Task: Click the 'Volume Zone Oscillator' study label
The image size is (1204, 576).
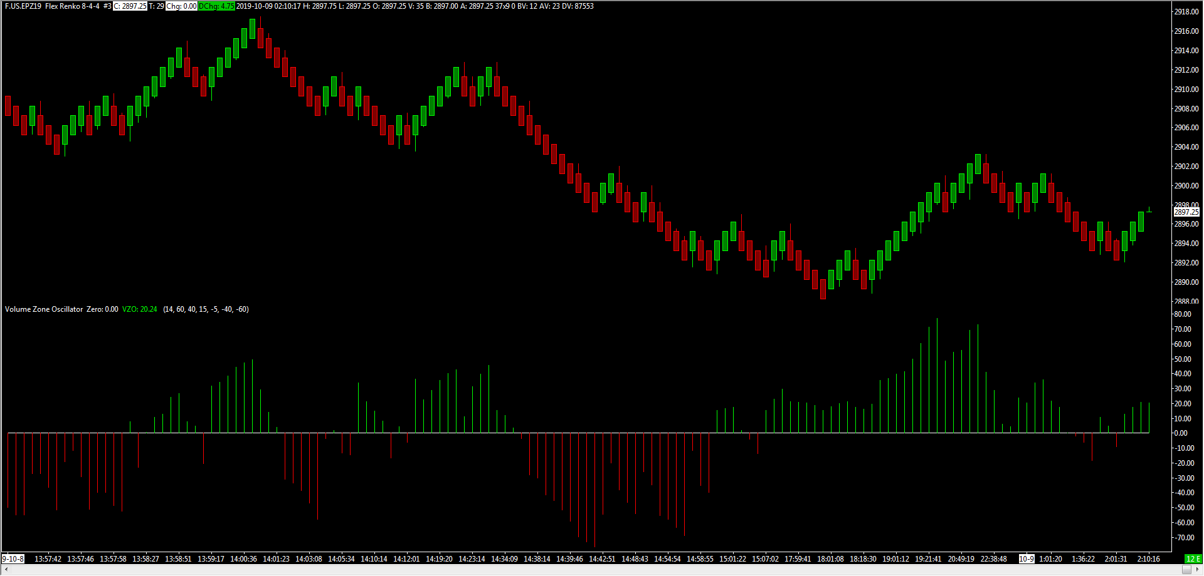Action: click(44, 309)
